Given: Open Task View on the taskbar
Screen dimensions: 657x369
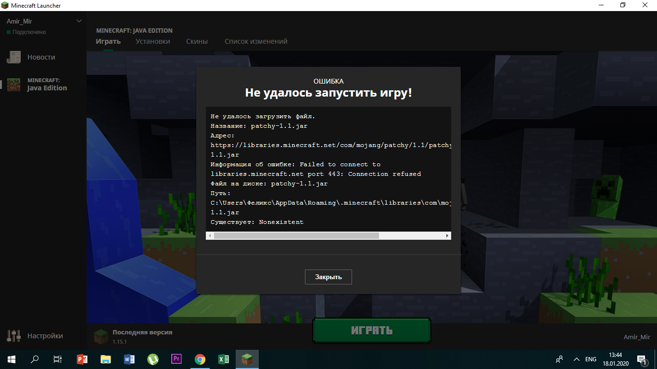Looking at the screenshot, I should tap(58, 359).
